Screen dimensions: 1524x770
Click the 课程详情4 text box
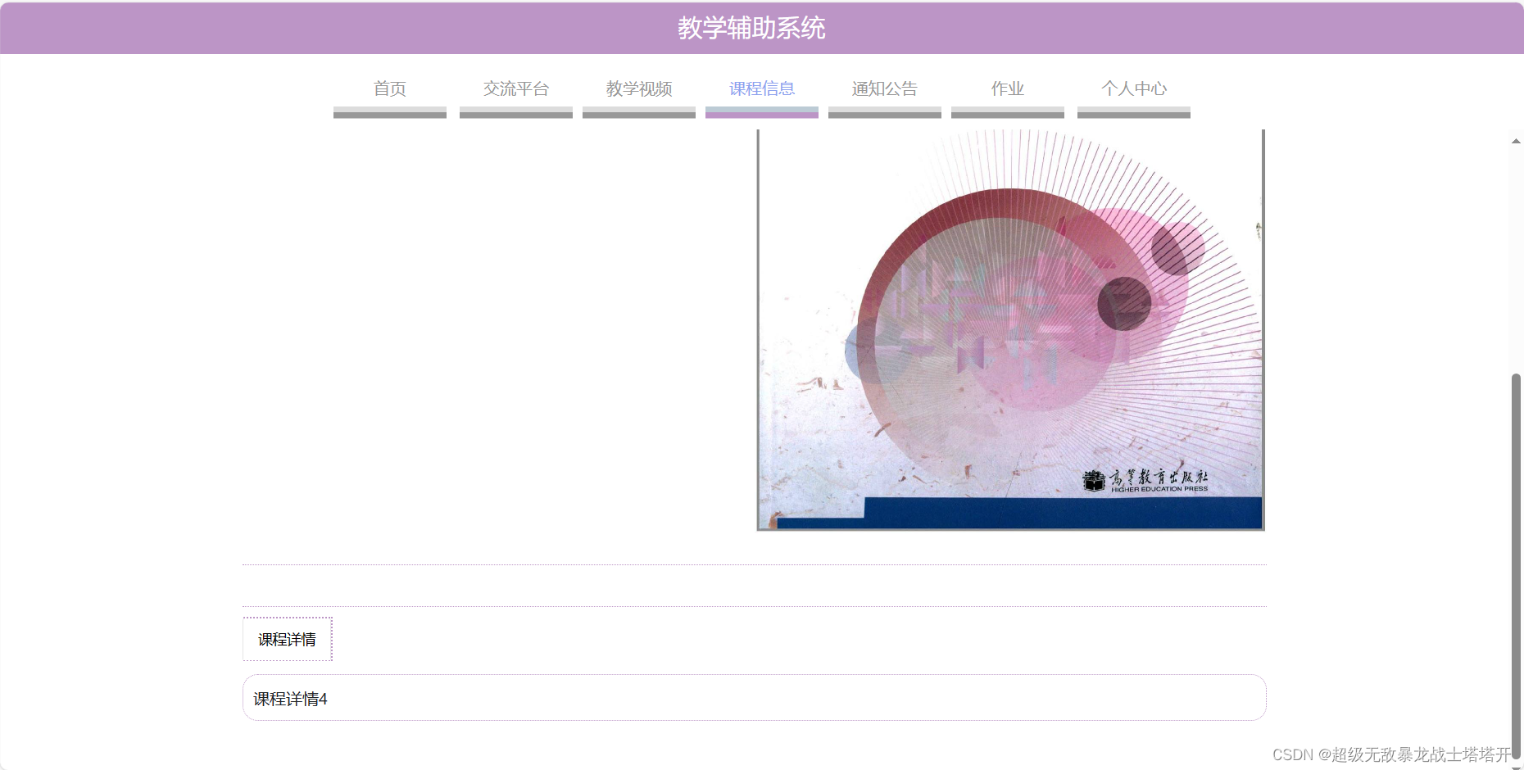755,698
